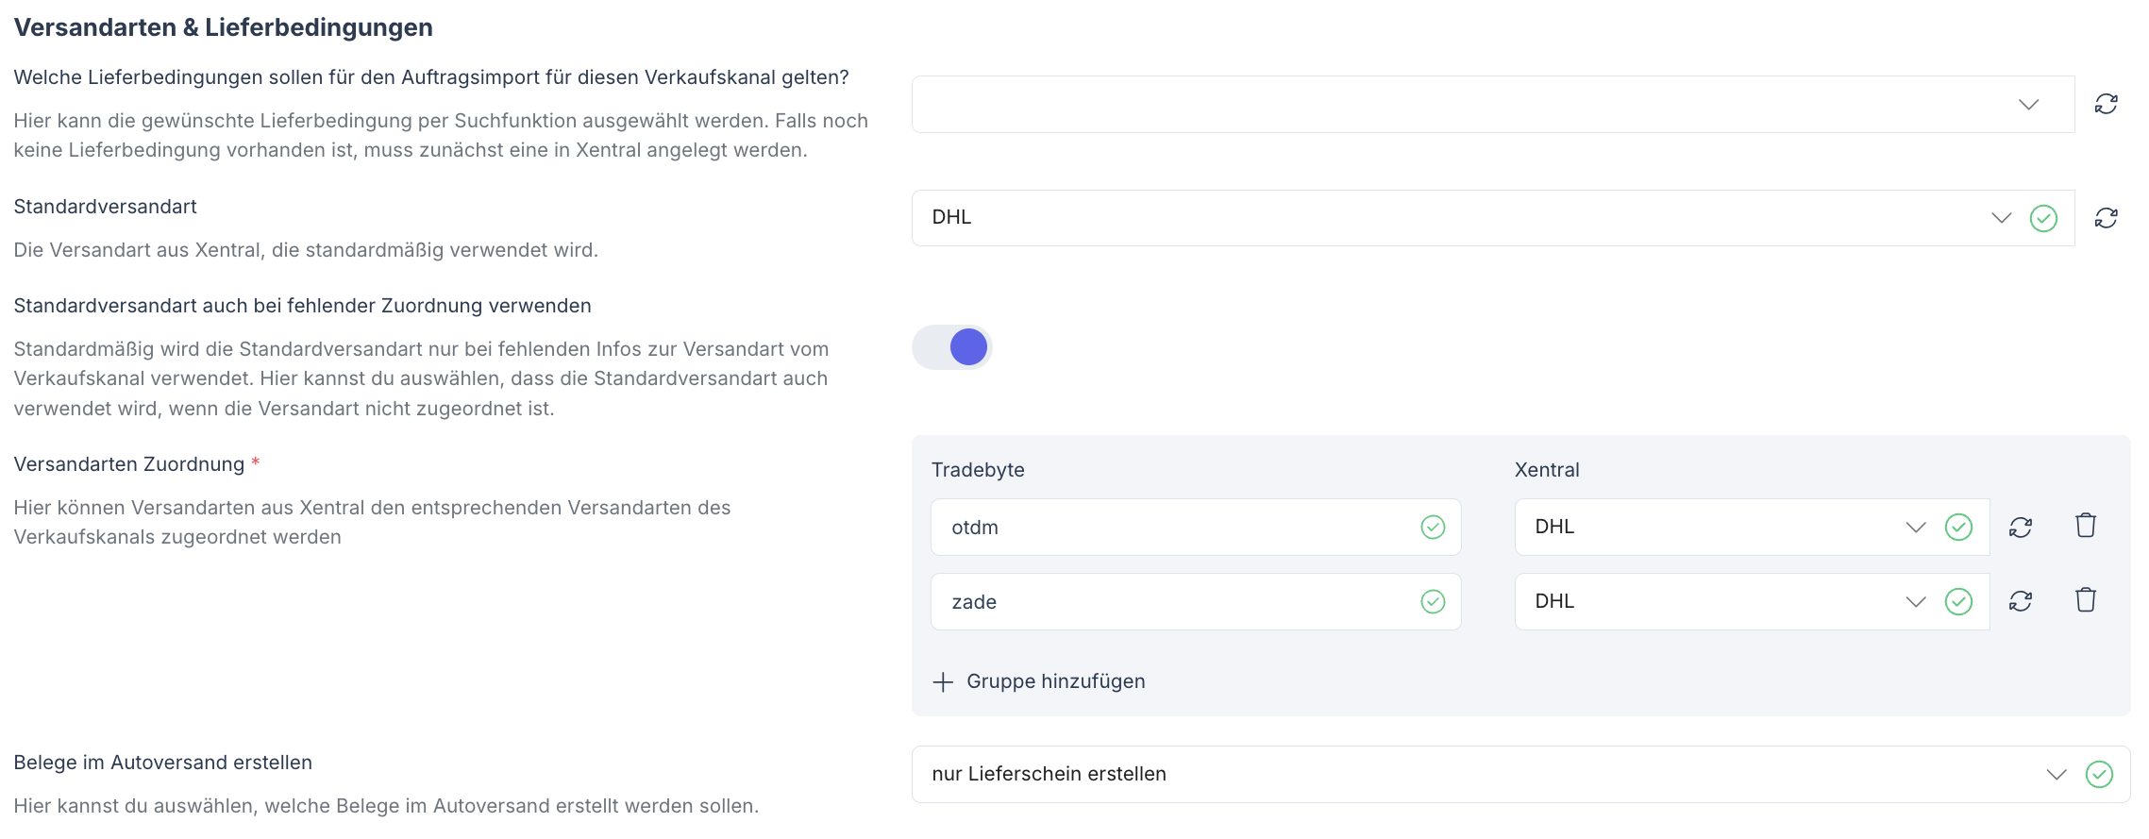The height and width of the screenshot is (839, 2149).
Task: Delete the zade shipping mapping row
Action: point(2085,600)
